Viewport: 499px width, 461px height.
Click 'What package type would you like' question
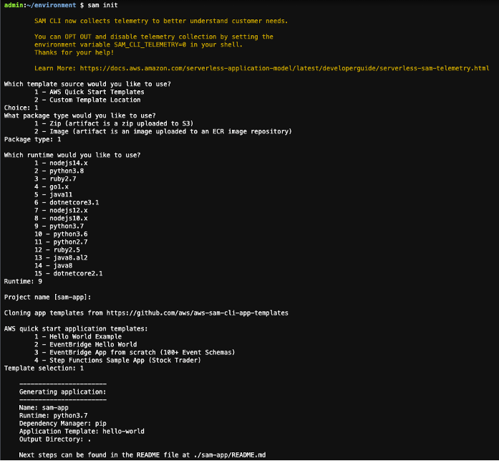(79, 115)
